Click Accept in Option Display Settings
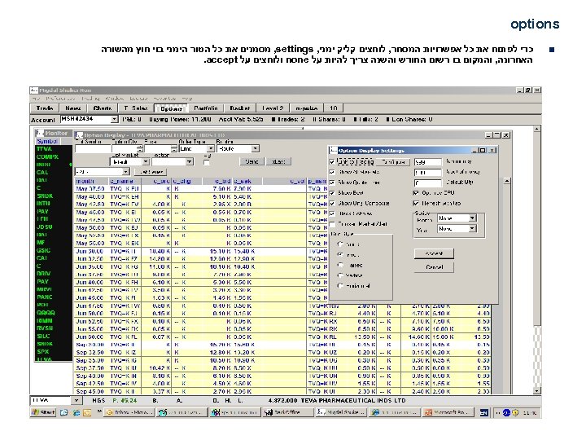This screenshot has height=440, width=586. 435,253
